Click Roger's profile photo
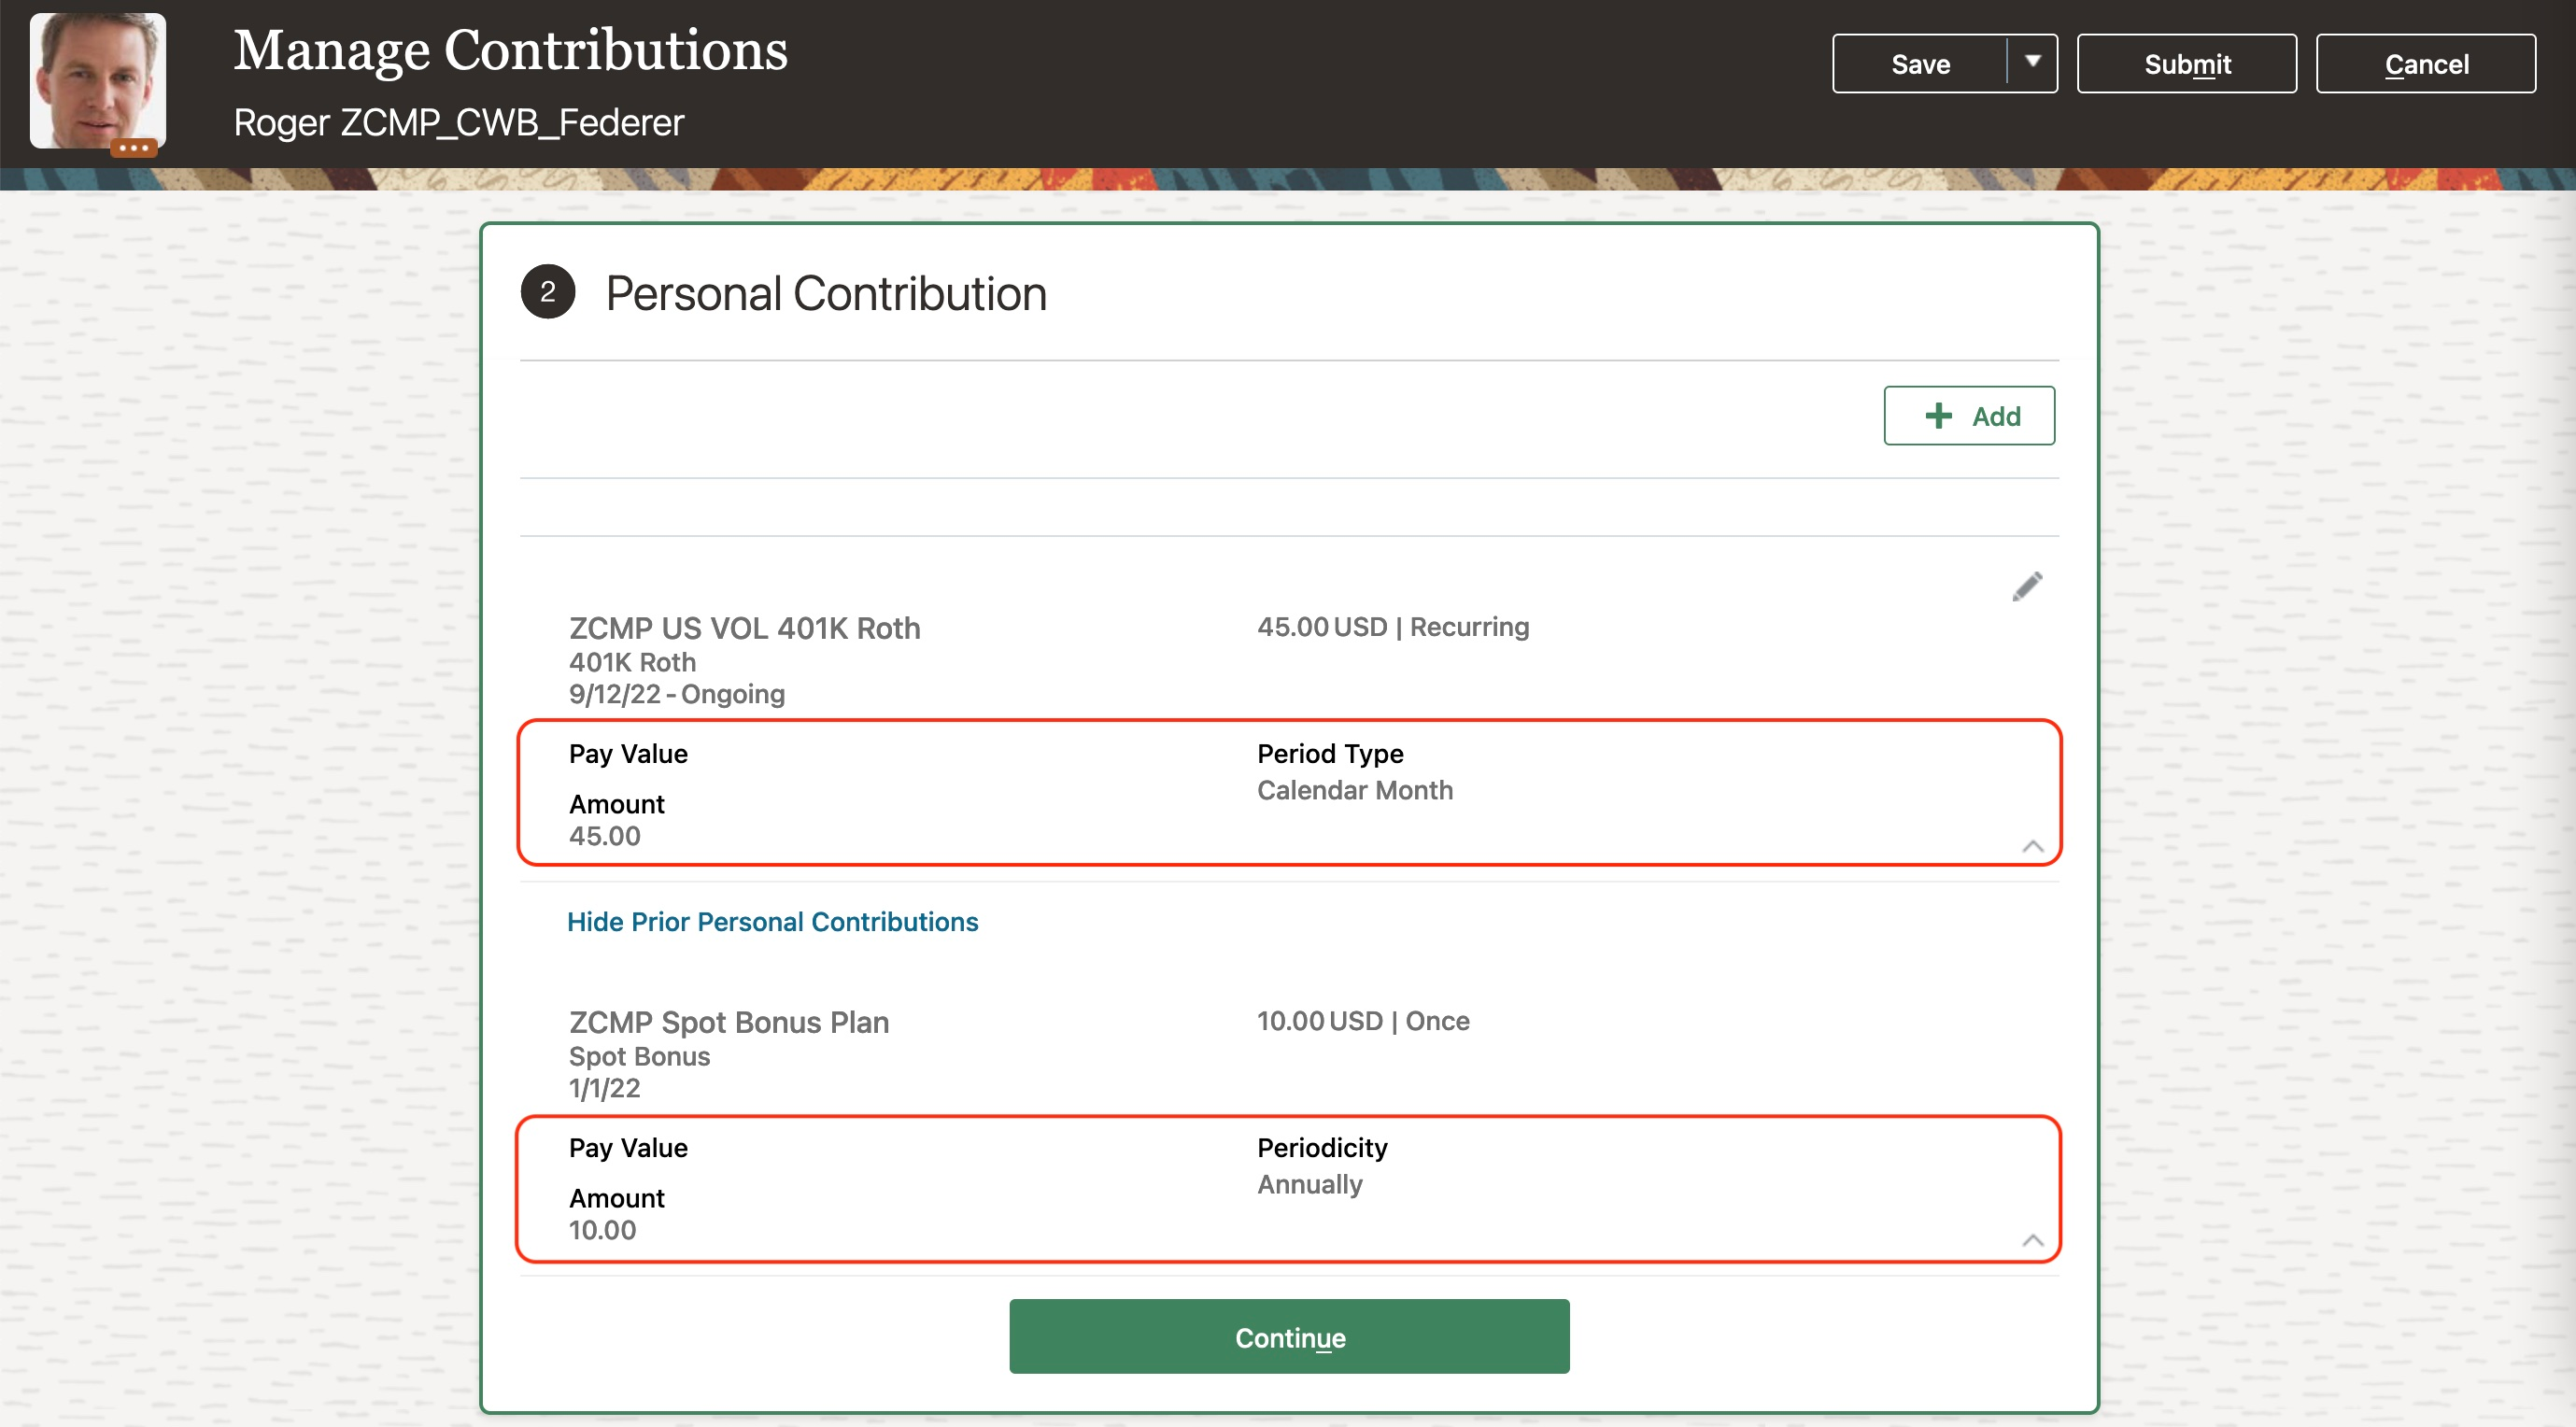This screenshot has height=1427, width=2576. click(98, 77)
